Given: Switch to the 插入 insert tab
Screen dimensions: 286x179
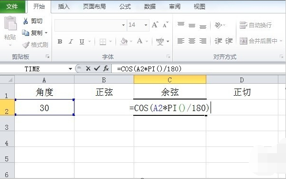Looking at the screenshot, I should click(x=64, y=7).
